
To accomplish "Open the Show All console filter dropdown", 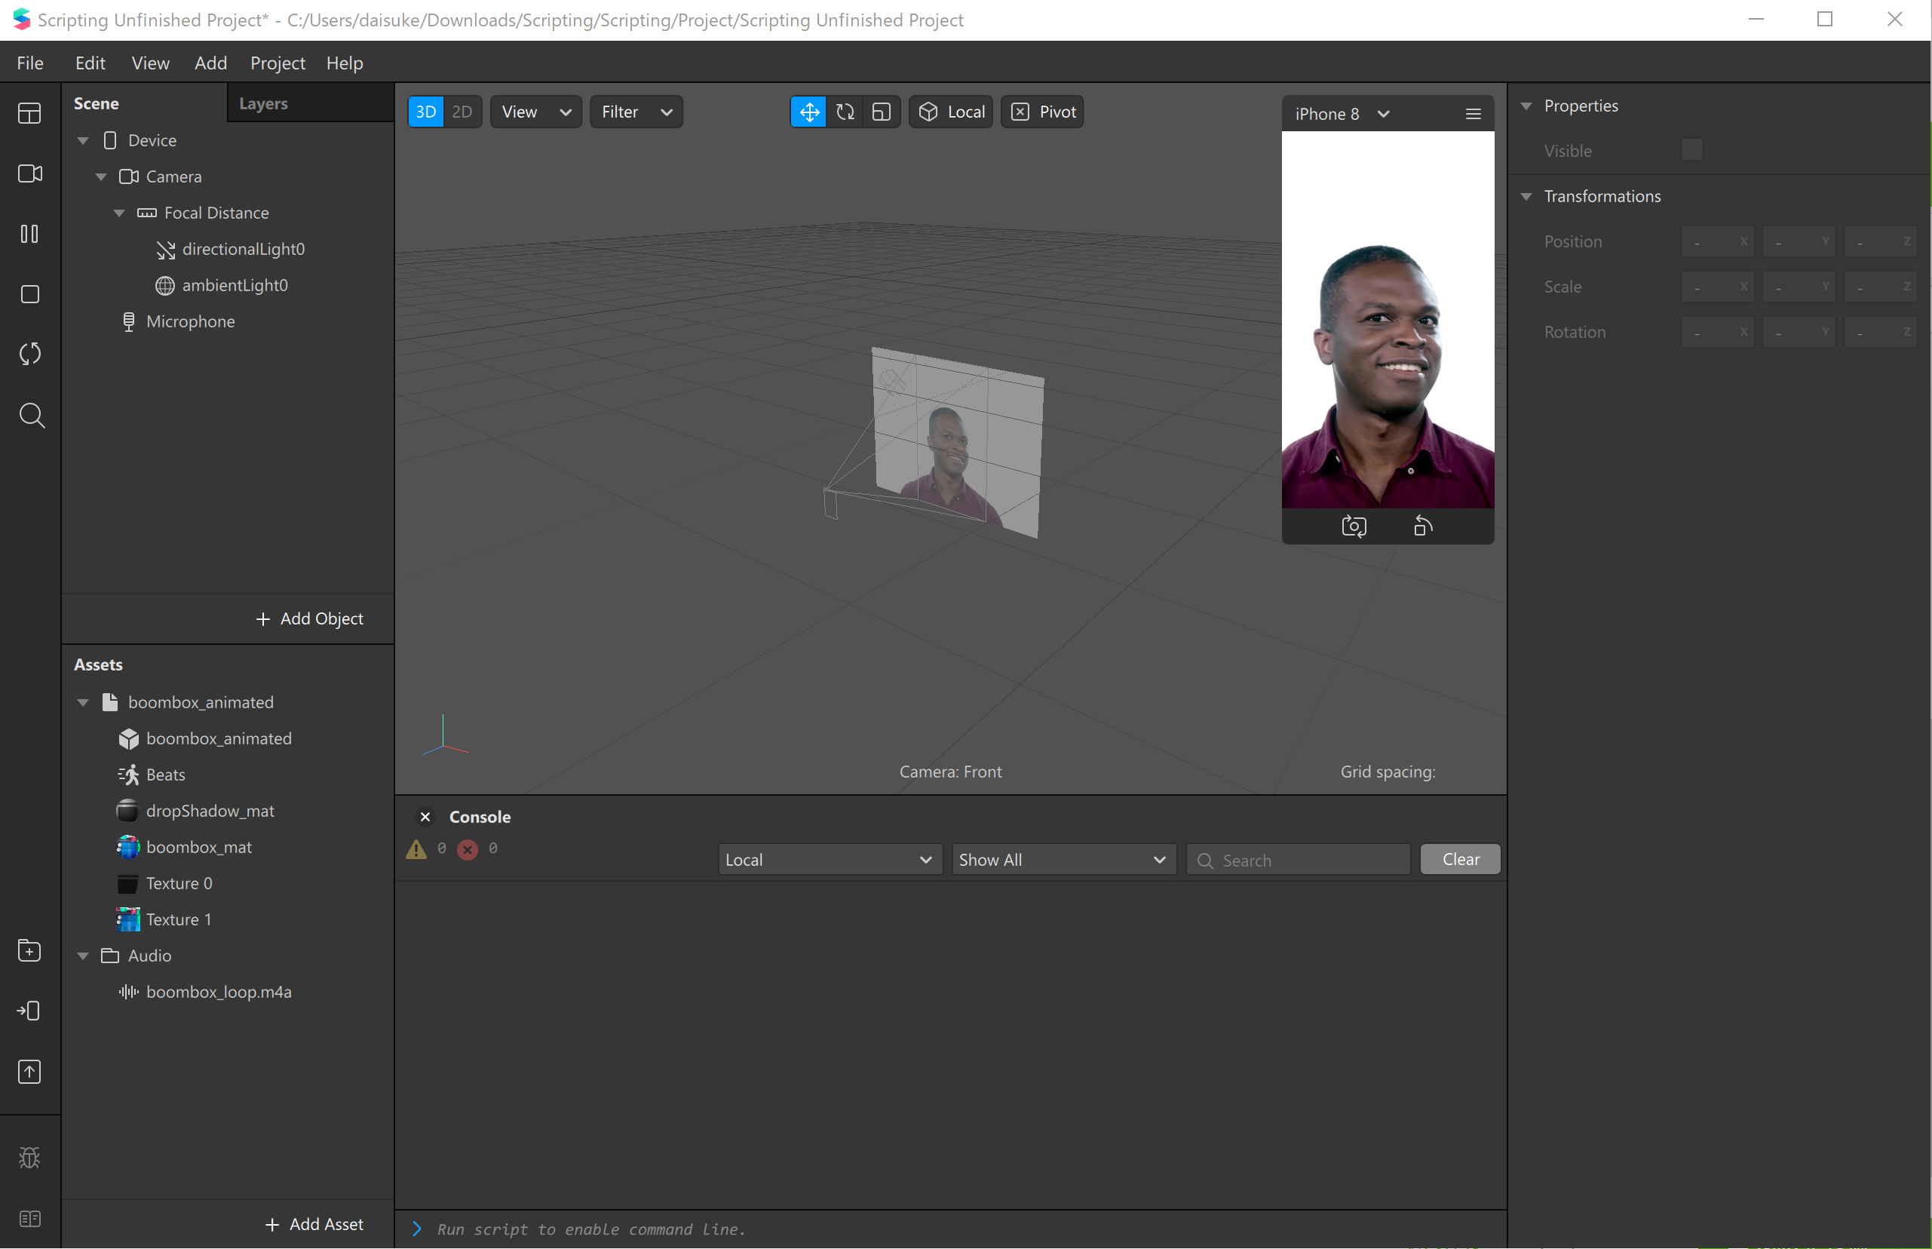I will pos(1062,860).
